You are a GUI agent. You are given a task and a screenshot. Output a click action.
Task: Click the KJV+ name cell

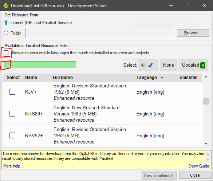click(x=31, y=92)
